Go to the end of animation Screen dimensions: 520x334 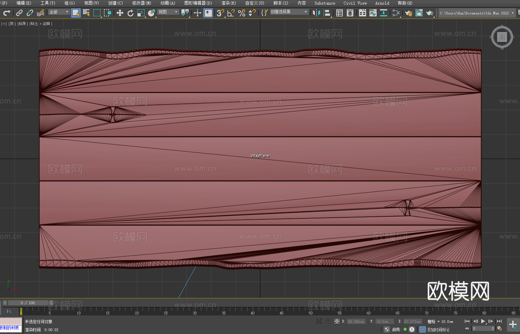[x=499, y=321]
